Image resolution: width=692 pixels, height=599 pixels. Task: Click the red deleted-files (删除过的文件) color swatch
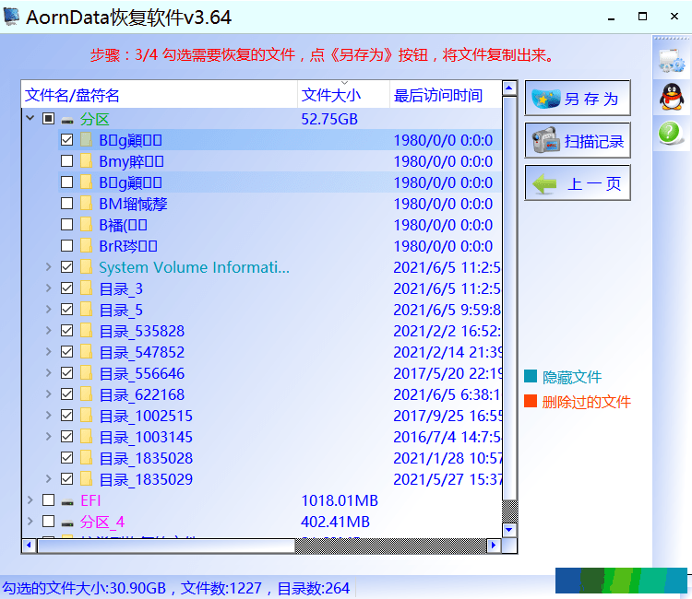[x=530, y=401]
